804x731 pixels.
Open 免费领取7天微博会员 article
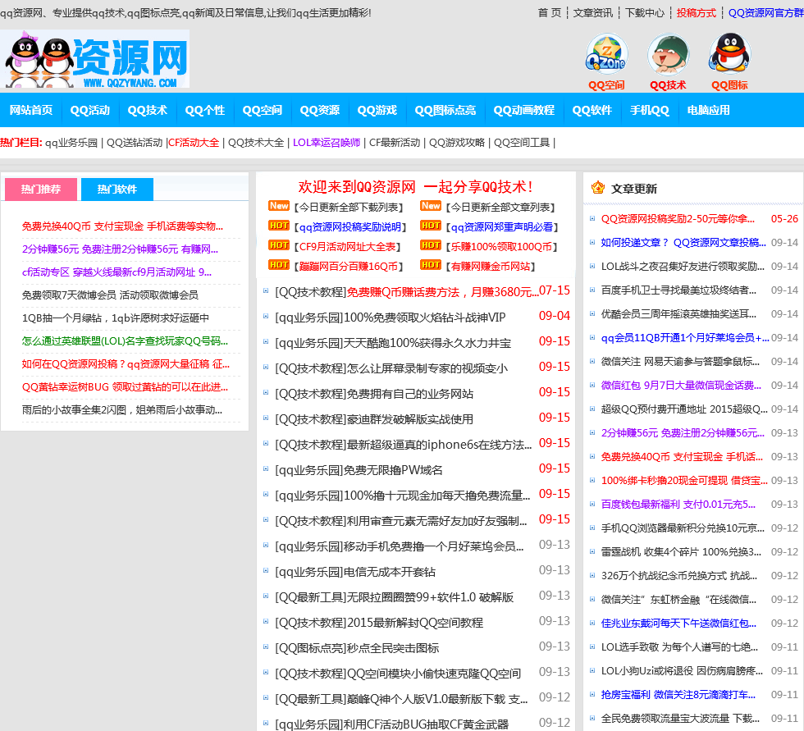point(110,295)
